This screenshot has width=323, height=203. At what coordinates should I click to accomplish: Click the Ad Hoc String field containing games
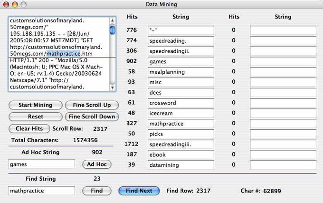41,164
